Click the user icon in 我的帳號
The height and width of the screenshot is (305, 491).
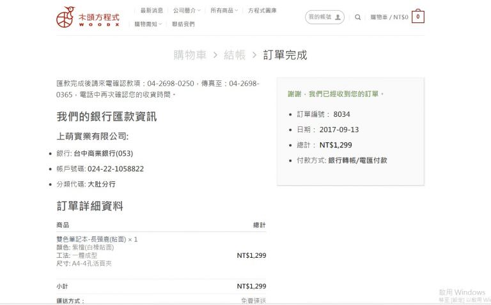338,17
